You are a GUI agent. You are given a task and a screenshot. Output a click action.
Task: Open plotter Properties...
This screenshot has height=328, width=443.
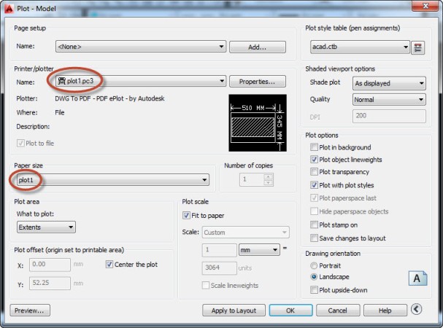click(258, 82)
